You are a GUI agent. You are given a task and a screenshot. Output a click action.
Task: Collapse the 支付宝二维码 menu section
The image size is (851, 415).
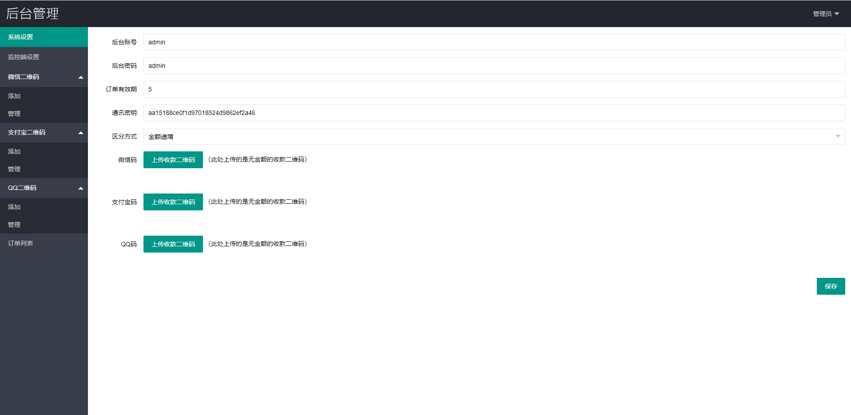click(44, 132)
